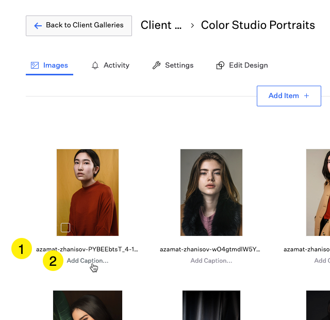The image size is (330, 320).
Task: Click the cut-off filename under beige coat portrait
Action: 307,249
